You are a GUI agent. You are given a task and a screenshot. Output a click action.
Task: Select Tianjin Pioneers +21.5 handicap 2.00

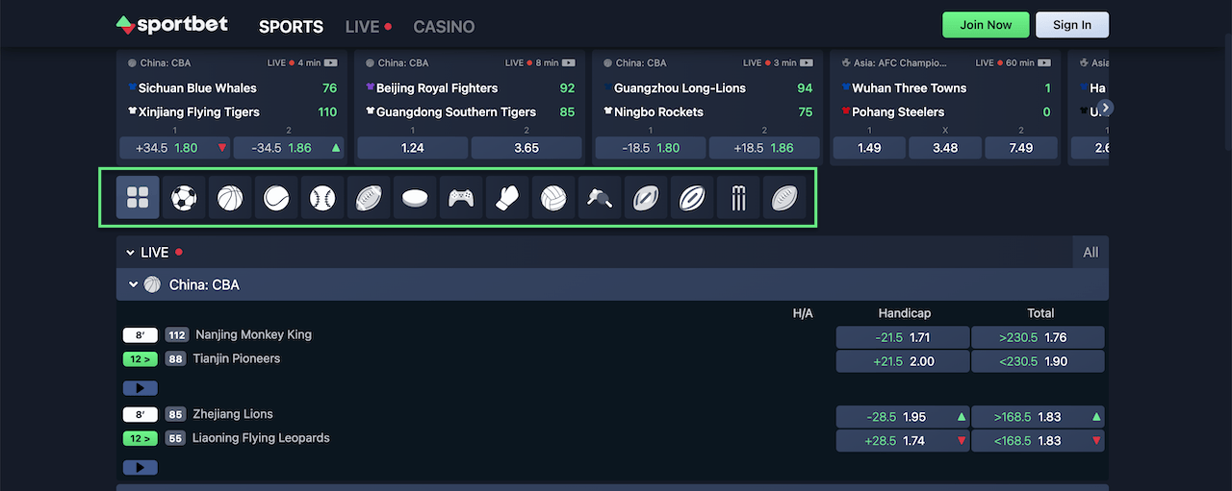[903, 361]
